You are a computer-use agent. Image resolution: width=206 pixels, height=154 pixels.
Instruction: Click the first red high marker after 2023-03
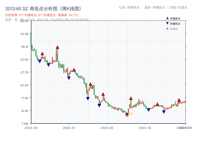click(x=42, y=54)
